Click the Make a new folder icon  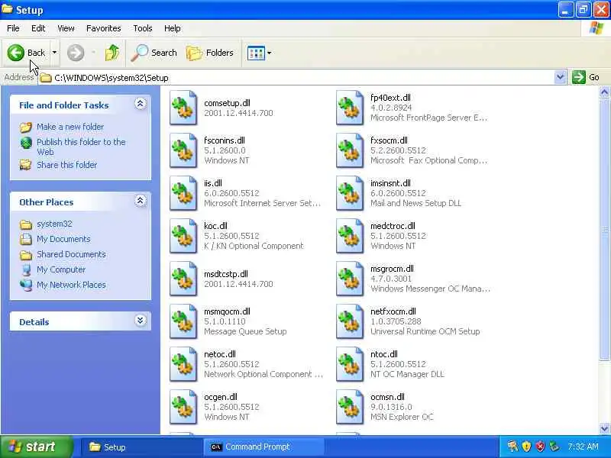(x=26, y=127)
